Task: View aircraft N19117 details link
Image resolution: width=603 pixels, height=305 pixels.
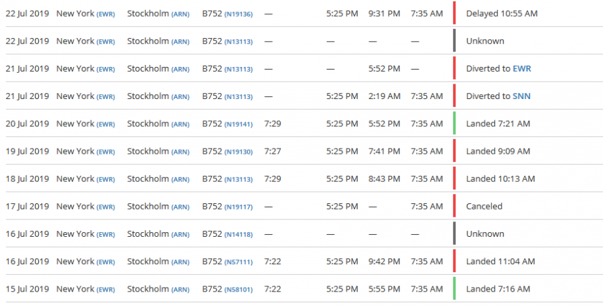Action: (239, 207)
